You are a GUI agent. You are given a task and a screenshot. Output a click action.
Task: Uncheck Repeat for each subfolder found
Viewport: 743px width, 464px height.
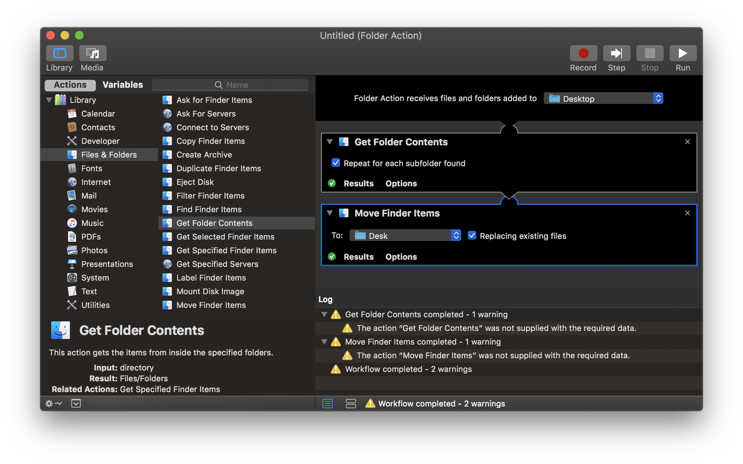[335, 163]
